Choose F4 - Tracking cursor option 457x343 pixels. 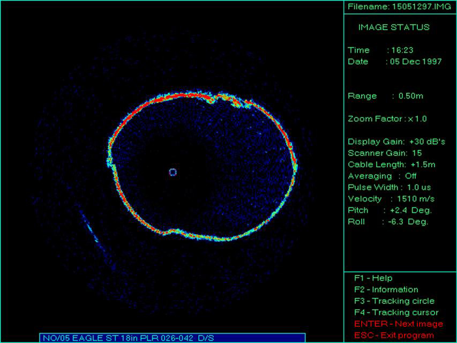396,312
